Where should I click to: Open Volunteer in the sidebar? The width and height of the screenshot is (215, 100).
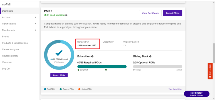coord(7,62)
